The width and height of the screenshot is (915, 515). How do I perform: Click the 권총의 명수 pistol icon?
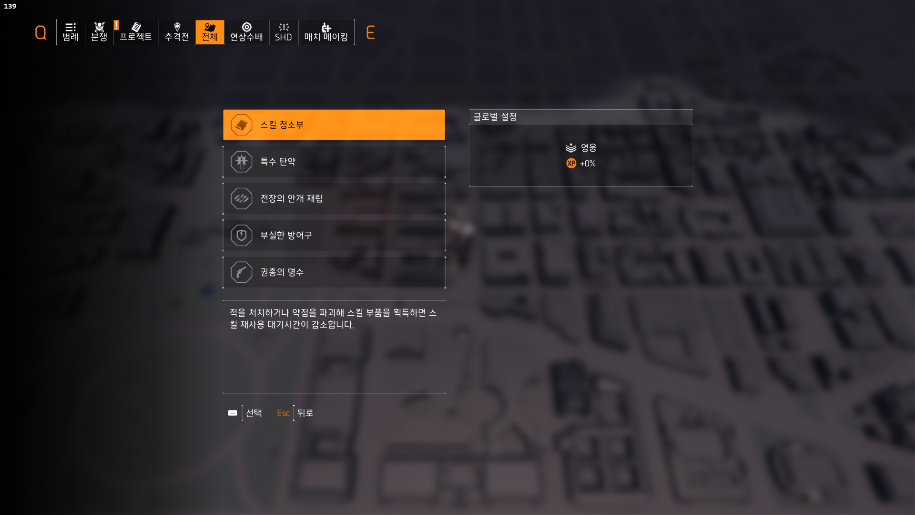pos(242,272)
